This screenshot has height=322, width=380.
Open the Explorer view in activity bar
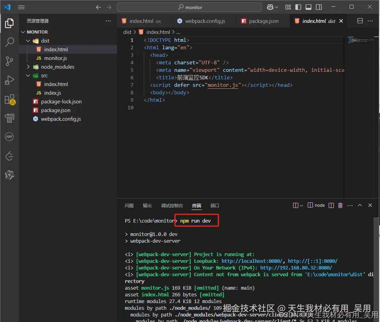coord(9,23)
